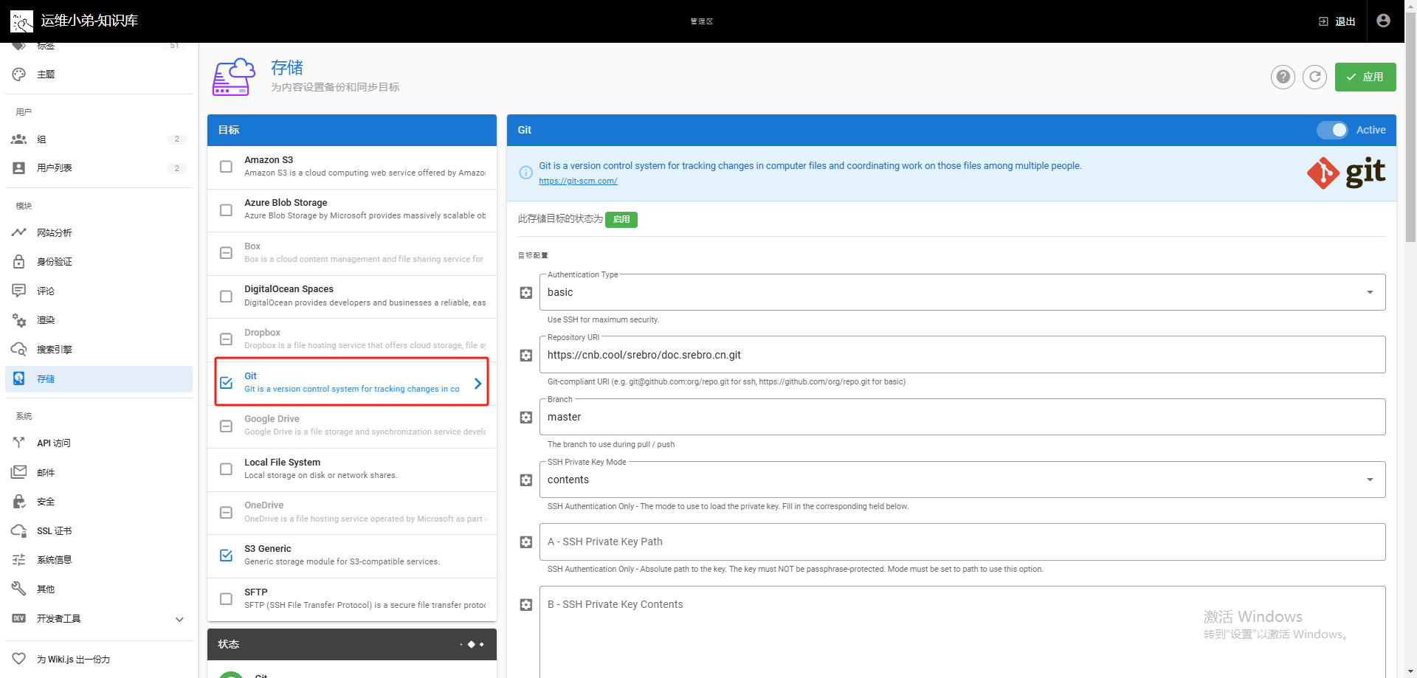Check the Azure Blob Storage checkbox
Viewport: 1417px width, 678px height.
coord(227,210)
